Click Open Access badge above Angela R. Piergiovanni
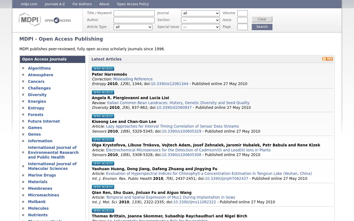This screenshot has height=221, width=354. click(103, 92)
